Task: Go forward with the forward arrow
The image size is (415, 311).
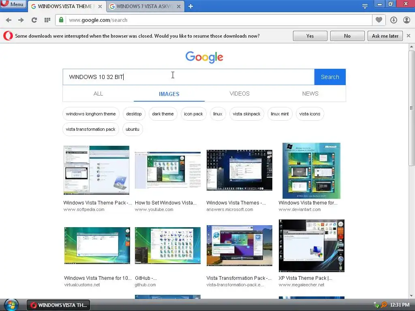Action: tap(21, 20)
